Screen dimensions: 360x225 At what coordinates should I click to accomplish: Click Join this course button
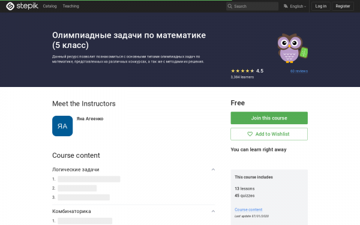[x=269, y=118]
